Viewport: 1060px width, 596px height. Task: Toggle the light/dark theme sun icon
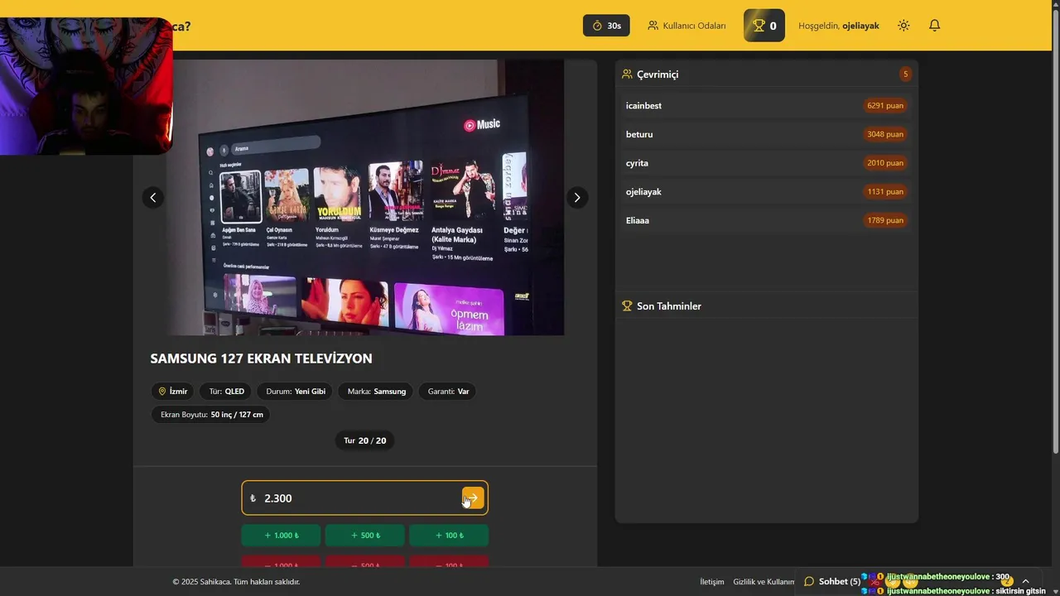903,26
